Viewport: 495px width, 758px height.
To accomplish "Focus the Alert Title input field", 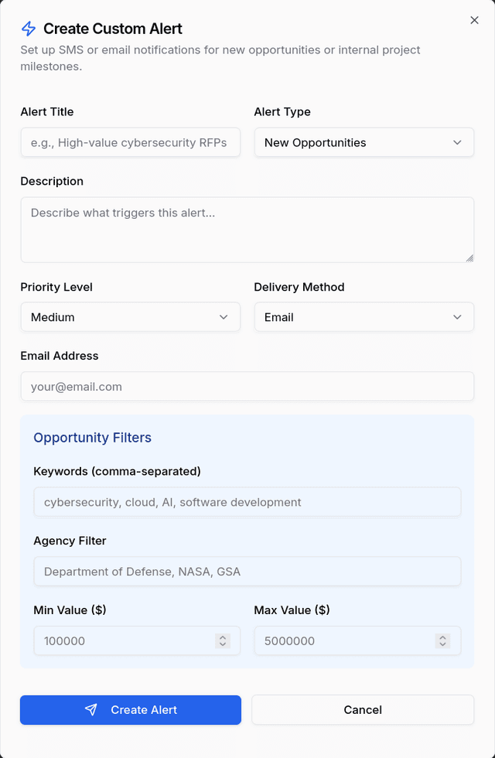I will tap(130, 142).
